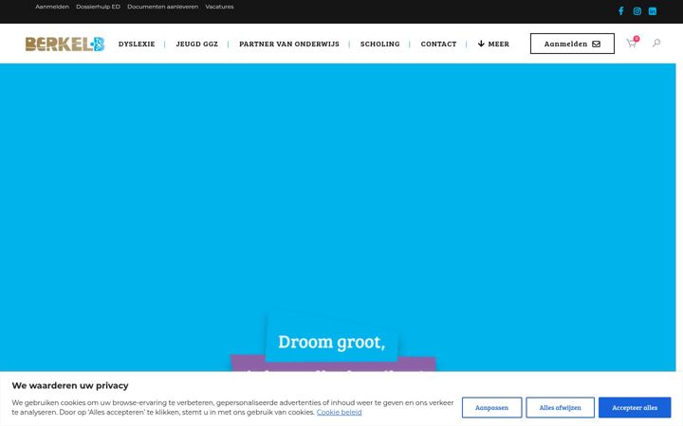Open Aanmelden link in top black bar
The width and height of the screenshot is (683, 426).
(x=52, y=7)
